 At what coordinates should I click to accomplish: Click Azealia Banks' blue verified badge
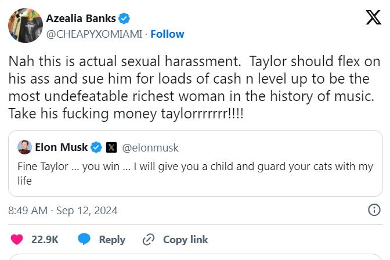pyautogui.click(x=125, y=19)
